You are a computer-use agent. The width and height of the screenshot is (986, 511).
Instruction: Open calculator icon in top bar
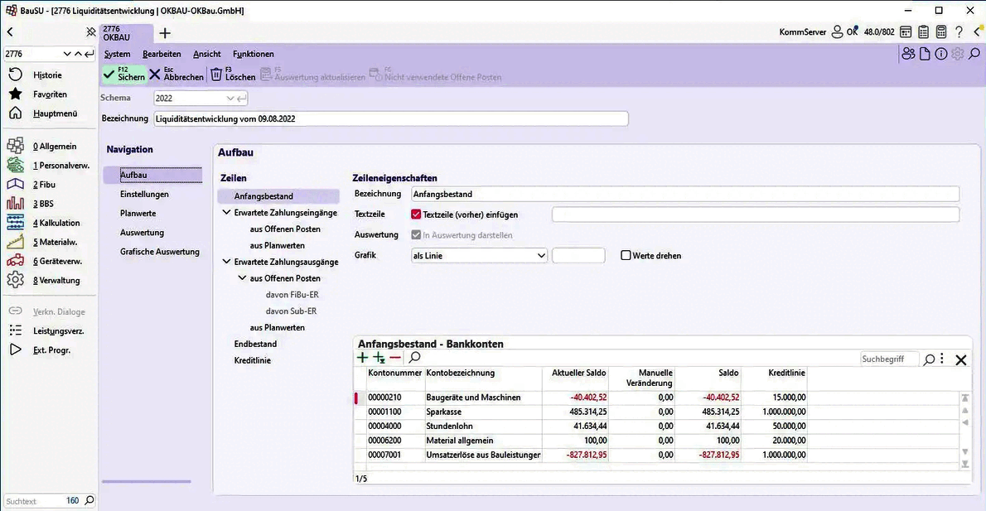point(940,31)
